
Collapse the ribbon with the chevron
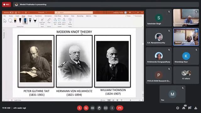[142, 27]
